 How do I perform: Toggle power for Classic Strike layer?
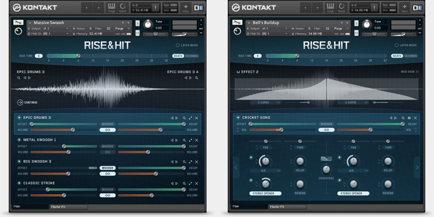coord(19,183)
